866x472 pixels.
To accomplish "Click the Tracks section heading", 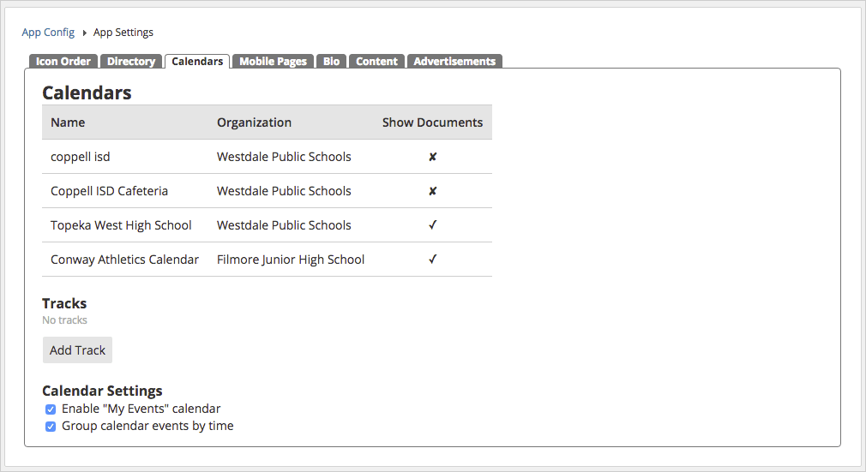I will (x=64, y=303).
